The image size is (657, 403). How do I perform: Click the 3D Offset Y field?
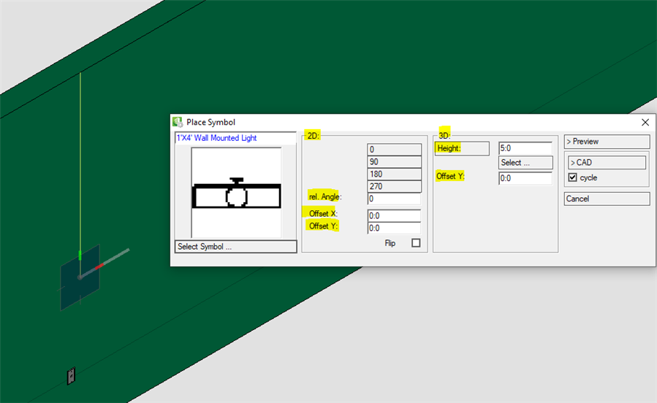click(525, 178)
